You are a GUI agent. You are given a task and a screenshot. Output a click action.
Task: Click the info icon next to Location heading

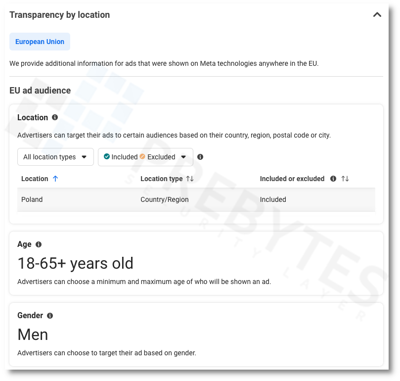pyautogui.click(x=55, y=118)
